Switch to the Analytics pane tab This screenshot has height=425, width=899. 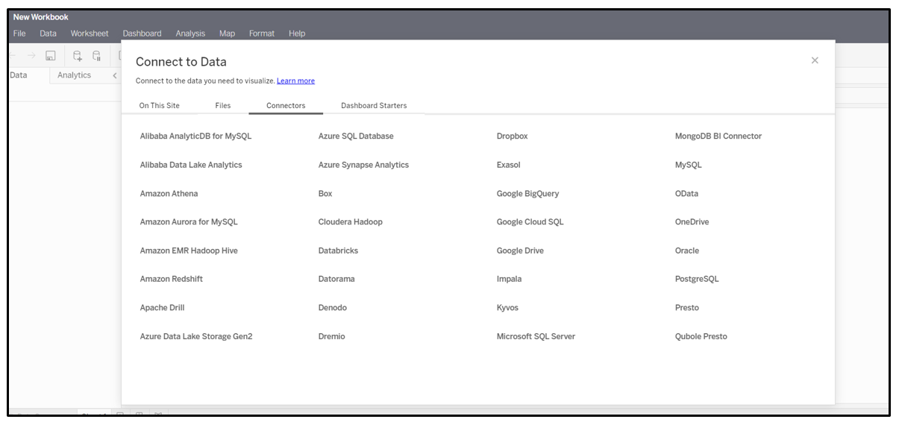[x=74, y=75]
